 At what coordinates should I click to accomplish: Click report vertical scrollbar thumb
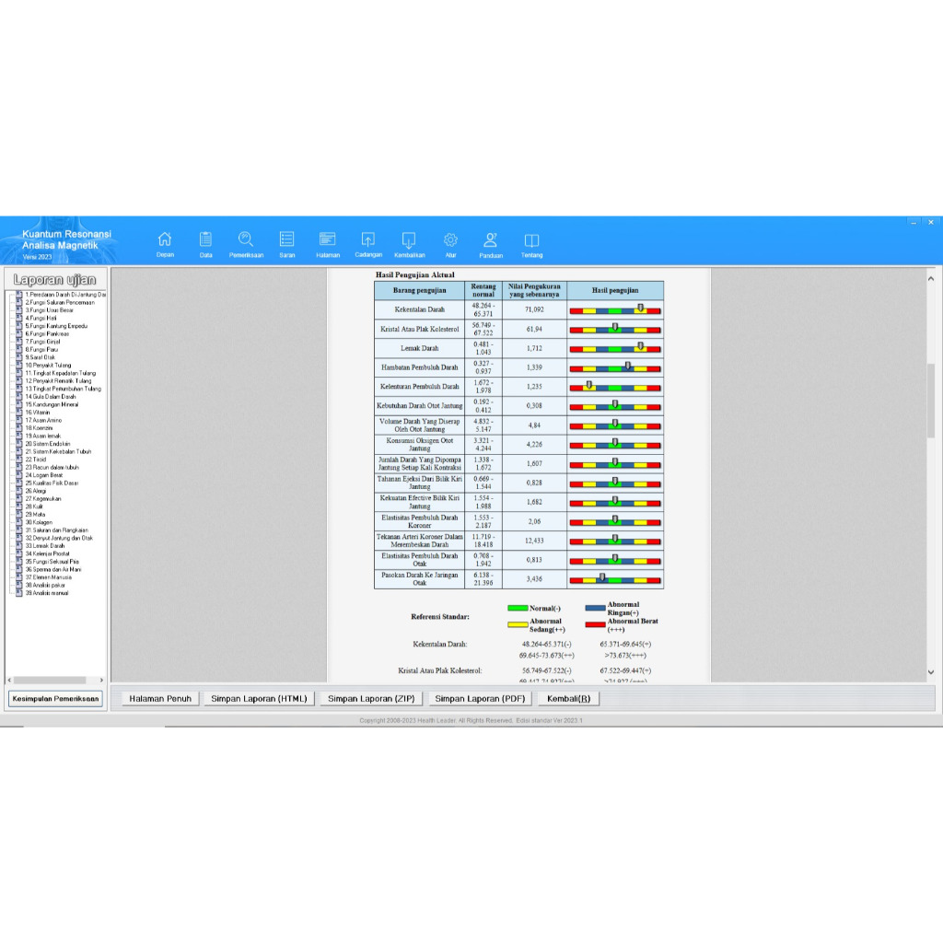click(x=931, y=400)
